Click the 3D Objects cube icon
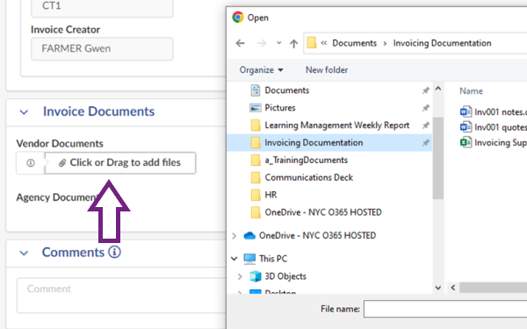Viewport: 527px width, 329px height. click(255, 276)
